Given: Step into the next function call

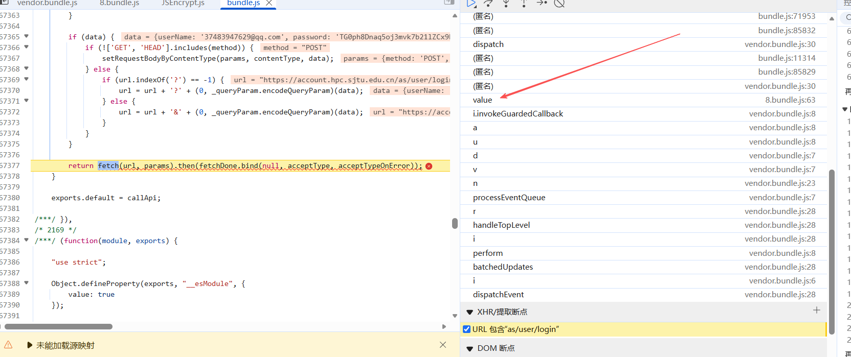Looking at the screenshot, I should (x=506, y=4).
